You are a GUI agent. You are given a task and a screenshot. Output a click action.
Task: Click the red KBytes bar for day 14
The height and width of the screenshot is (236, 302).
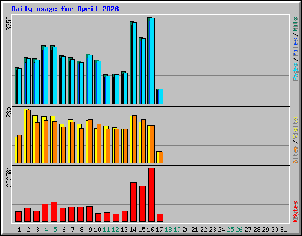point(133,202)
